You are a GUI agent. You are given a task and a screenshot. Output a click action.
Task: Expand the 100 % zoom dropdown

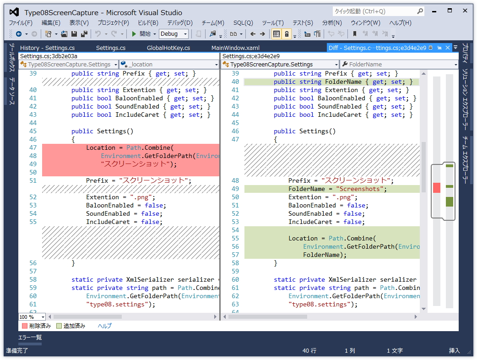click(43, 317)
